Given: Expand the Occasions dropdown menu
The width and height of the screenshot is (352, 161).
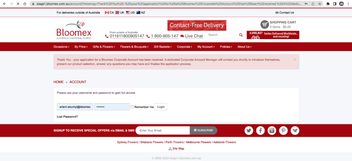Looking at the screenshot, I should coord(61,47).
